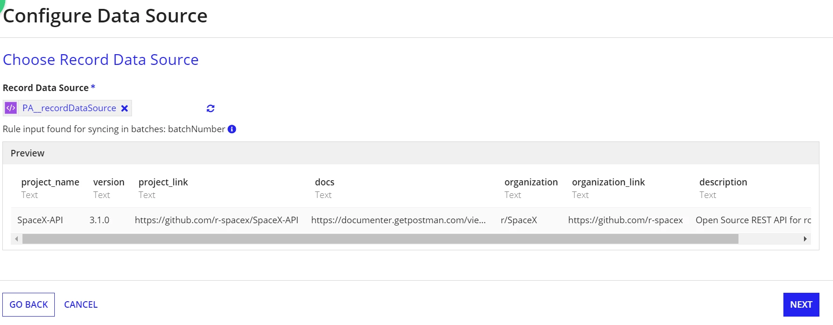The height and width of the screenshot is (325, 833).
Task: Click the CANCEL link
Action: (81, 304)
